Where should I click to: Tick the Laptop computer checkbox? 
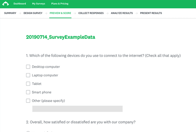(x=28, y=75)
